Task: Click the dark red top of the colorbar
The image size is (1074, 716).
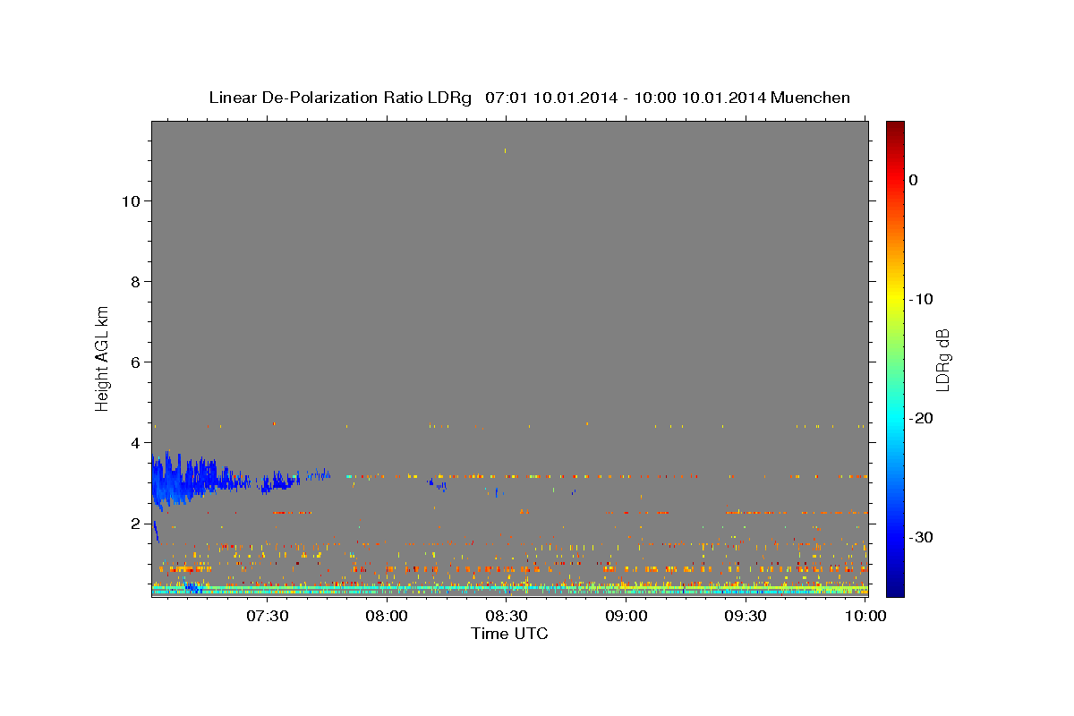Action: (x=895, y=128)
